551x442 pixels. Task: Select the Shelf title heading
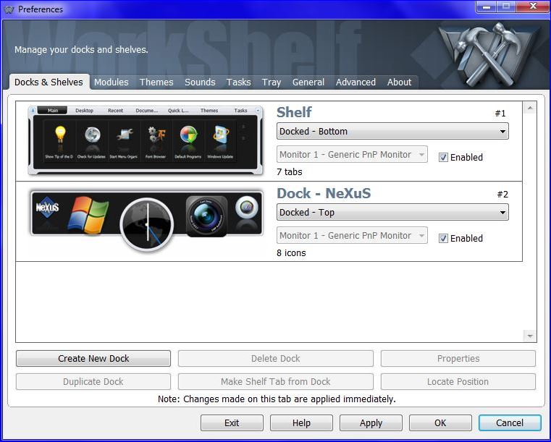(294, 112)
